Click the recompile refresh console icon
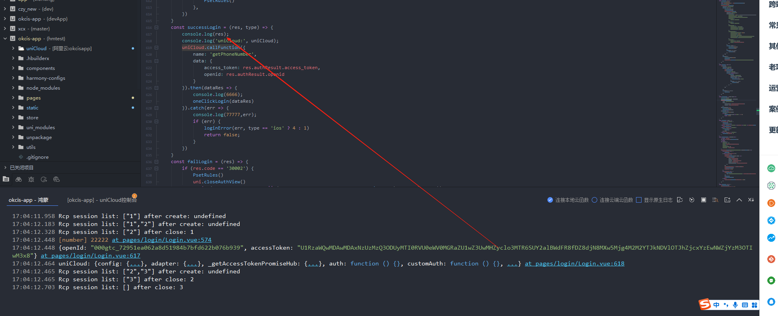The height and width of the screenshot is (316, 778). click(680, 200)
